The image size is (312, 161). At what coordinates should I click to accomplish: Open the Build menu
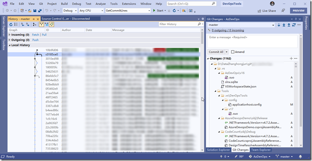click(x=64, y=4)
